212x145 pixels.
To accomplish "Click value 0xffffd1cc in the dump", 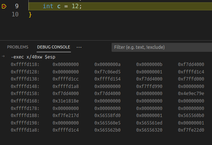I will click(x=66, y=79).
